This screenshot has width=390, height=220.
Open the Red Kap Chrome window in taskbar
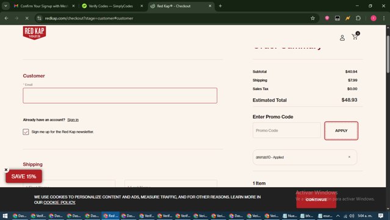click(x=110, y=216)
